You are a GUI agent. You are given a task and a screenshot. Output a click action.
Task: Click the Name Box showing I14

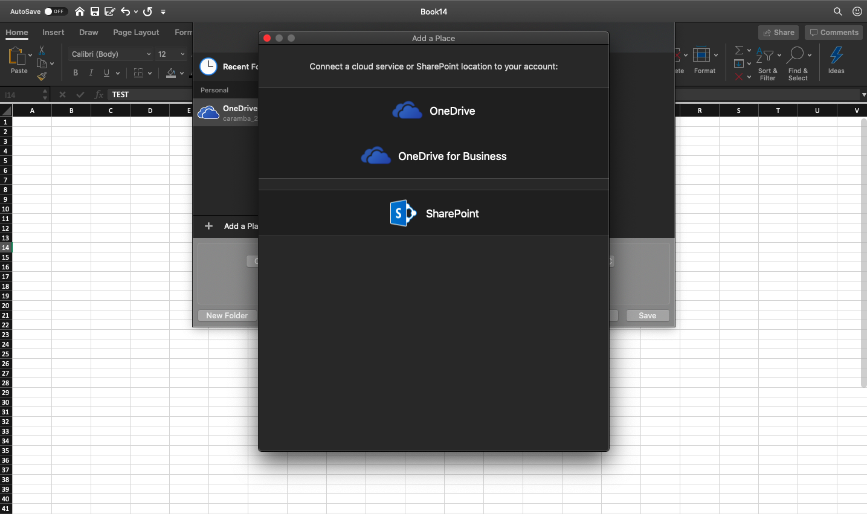pyautogui.click(x=21, y=95)
